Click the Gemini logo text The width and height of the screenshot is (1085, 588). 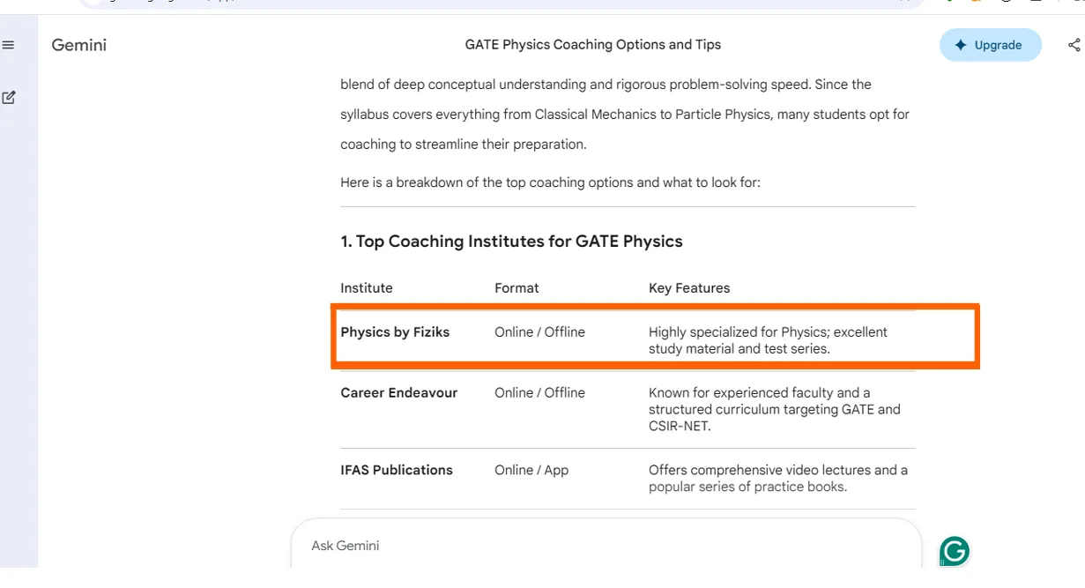point(79,45)
